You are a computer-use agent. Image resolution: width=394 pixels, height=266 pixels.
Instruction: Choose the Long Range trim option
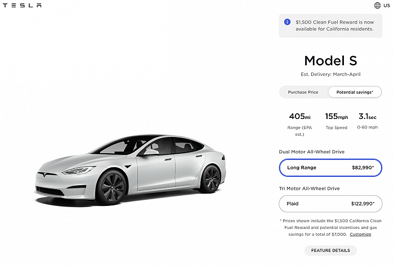(x=330, y=167)
